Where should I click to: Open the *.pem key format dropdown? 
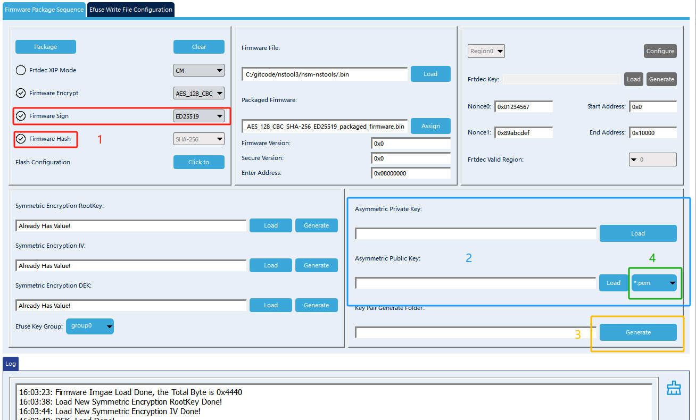(654, 283)
